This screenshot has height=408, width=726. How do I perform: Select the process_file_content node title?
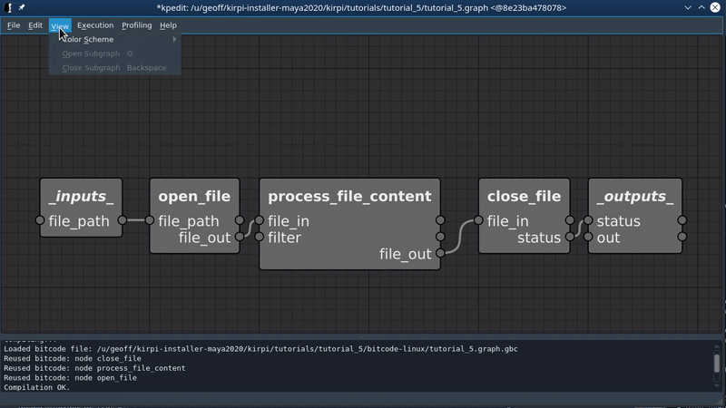(349, 197)
